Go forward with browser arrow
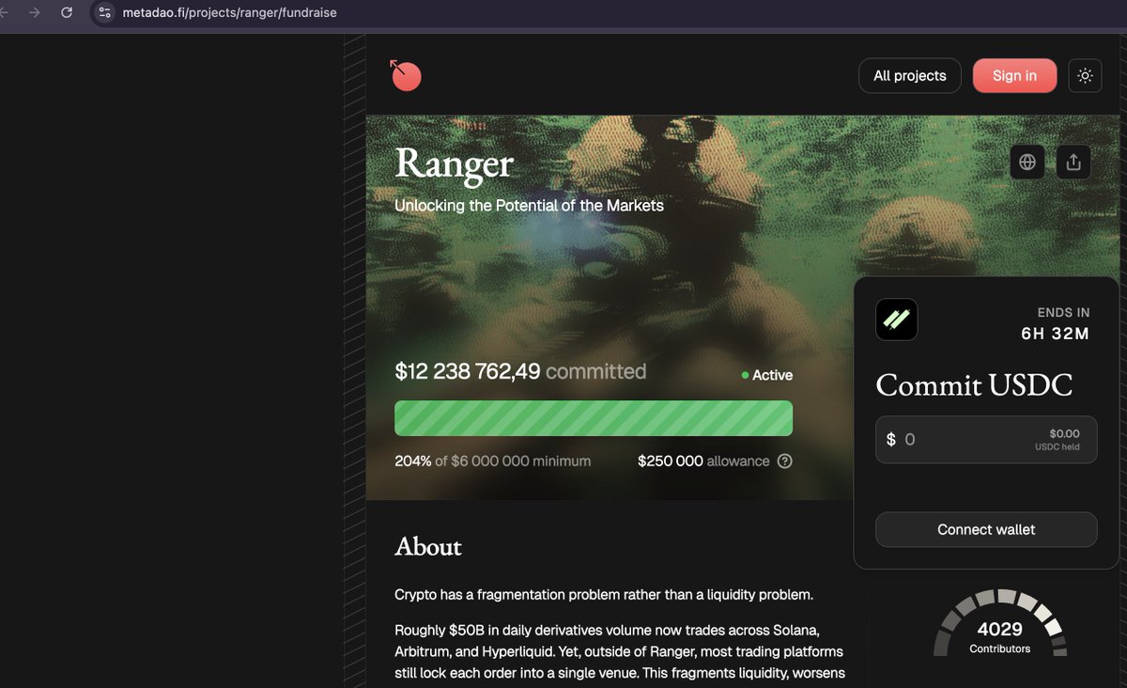 tap(34, 13)
